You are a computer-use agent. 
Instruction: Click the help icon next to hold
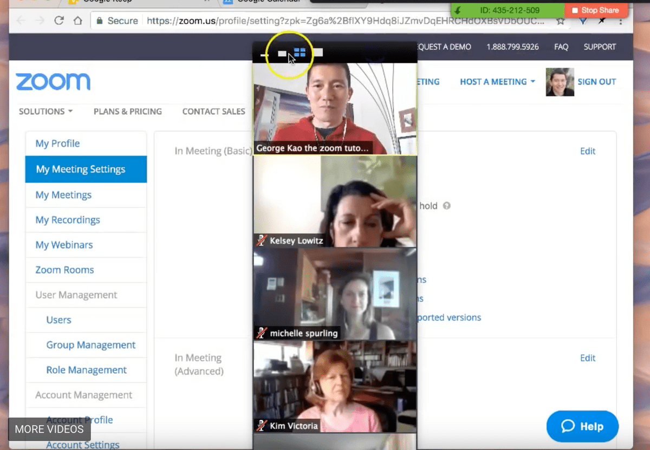(x=446, y=206)
